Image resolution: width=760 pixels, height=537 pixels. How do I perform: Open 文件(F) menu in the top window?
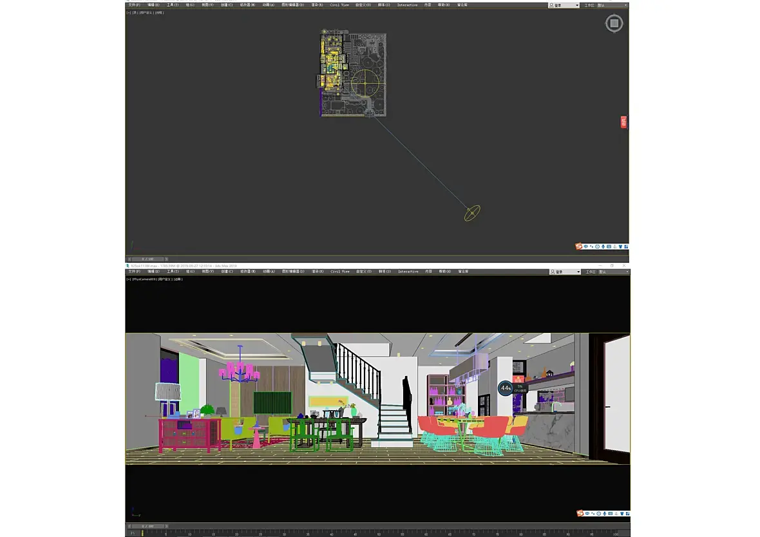click(134, 5)
